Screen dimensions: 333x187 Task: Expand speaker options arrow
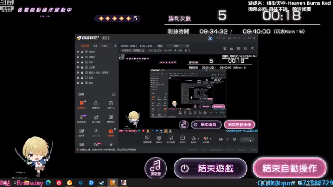[211, 139]
